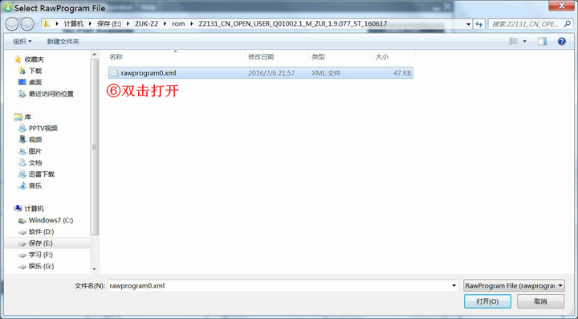
Task: Sort by the 修改日期 date column header
Action: 261,57
